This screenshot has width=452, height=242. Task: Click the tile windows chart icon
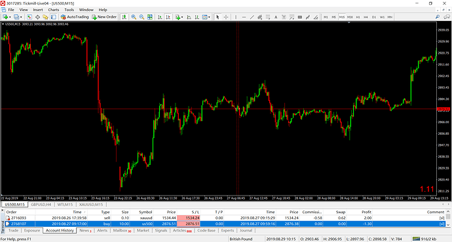coord(150,17)
